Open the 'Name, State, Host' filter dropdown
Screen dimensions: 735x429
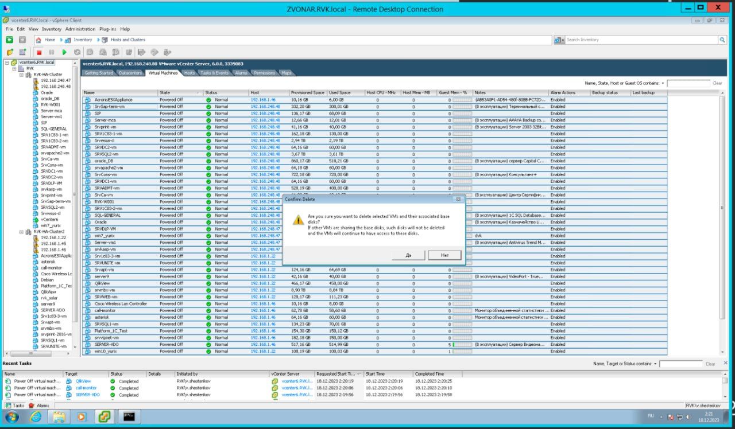[x=663, y=83]
